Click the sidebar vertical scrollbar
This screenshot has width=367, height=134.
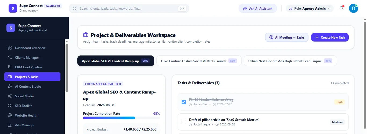(x=67, y=68)
